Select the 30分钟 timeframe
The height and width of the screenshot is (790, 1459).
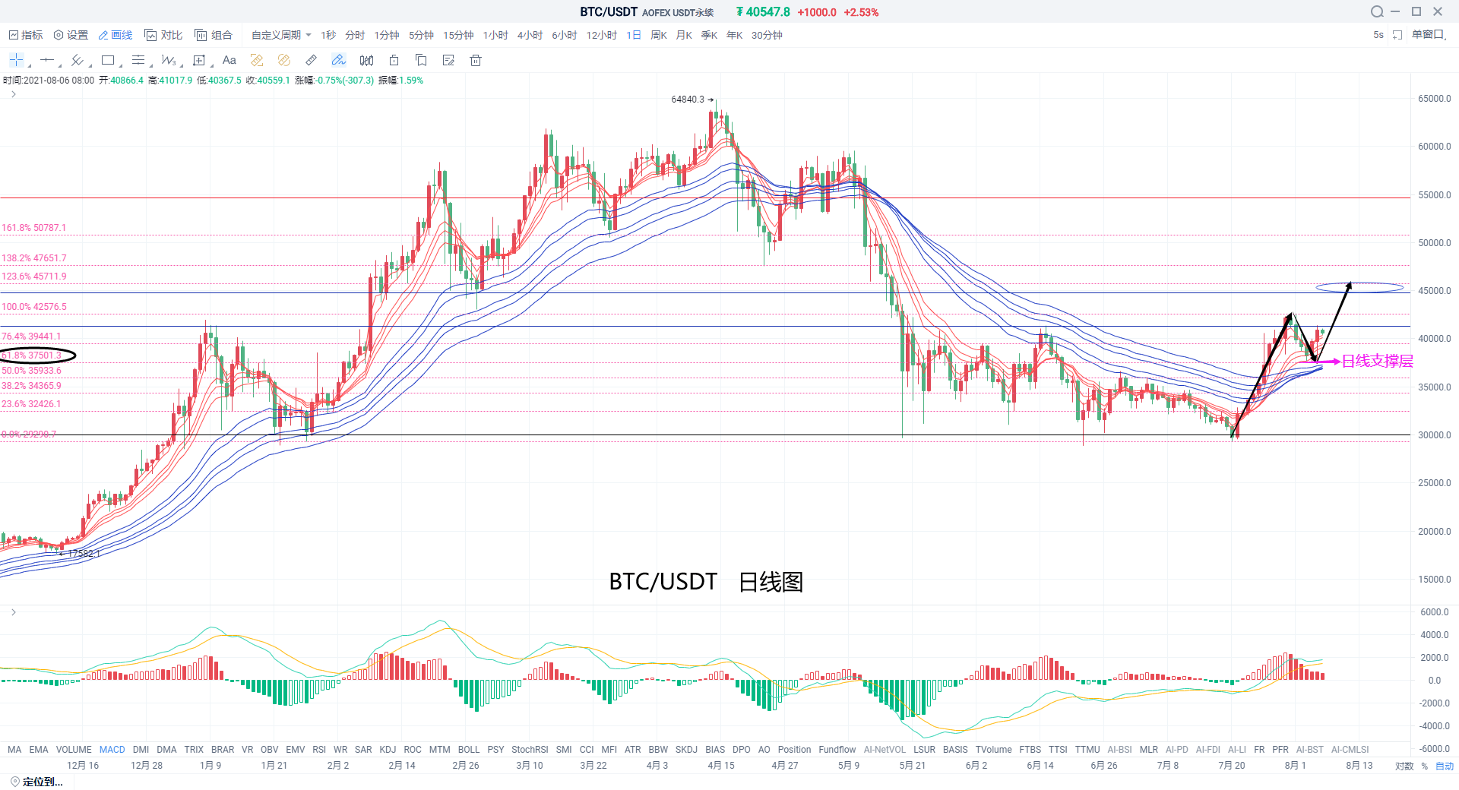pyautogui.click(x=767, y=35)
